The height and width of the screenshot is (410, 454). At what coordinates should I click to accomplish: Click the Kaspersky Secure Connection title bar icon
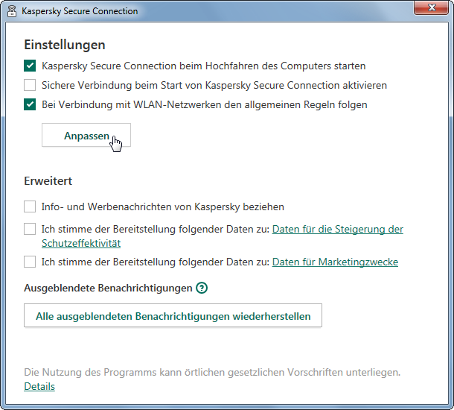tap(12, 11)
